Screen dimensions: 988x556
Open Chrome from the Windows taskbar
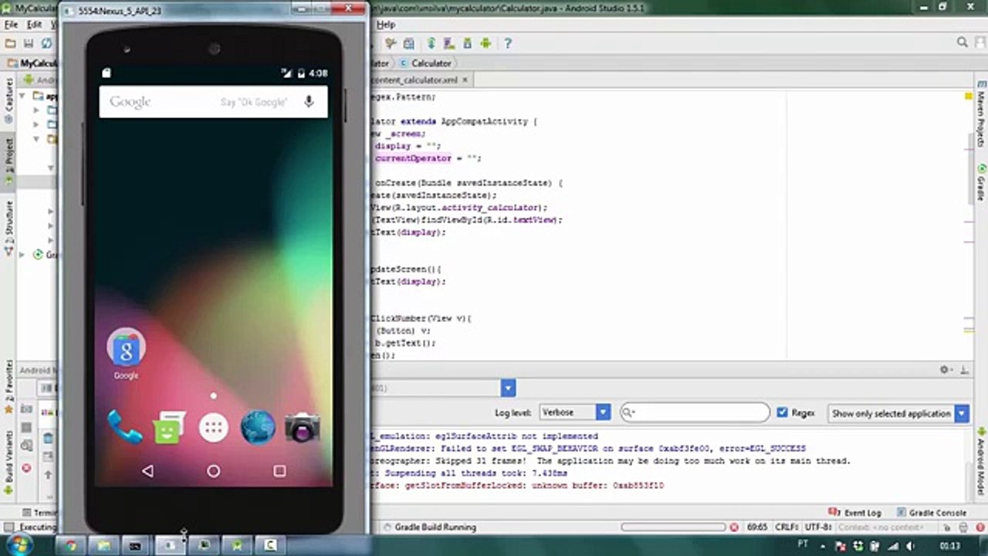click(71, 545)
